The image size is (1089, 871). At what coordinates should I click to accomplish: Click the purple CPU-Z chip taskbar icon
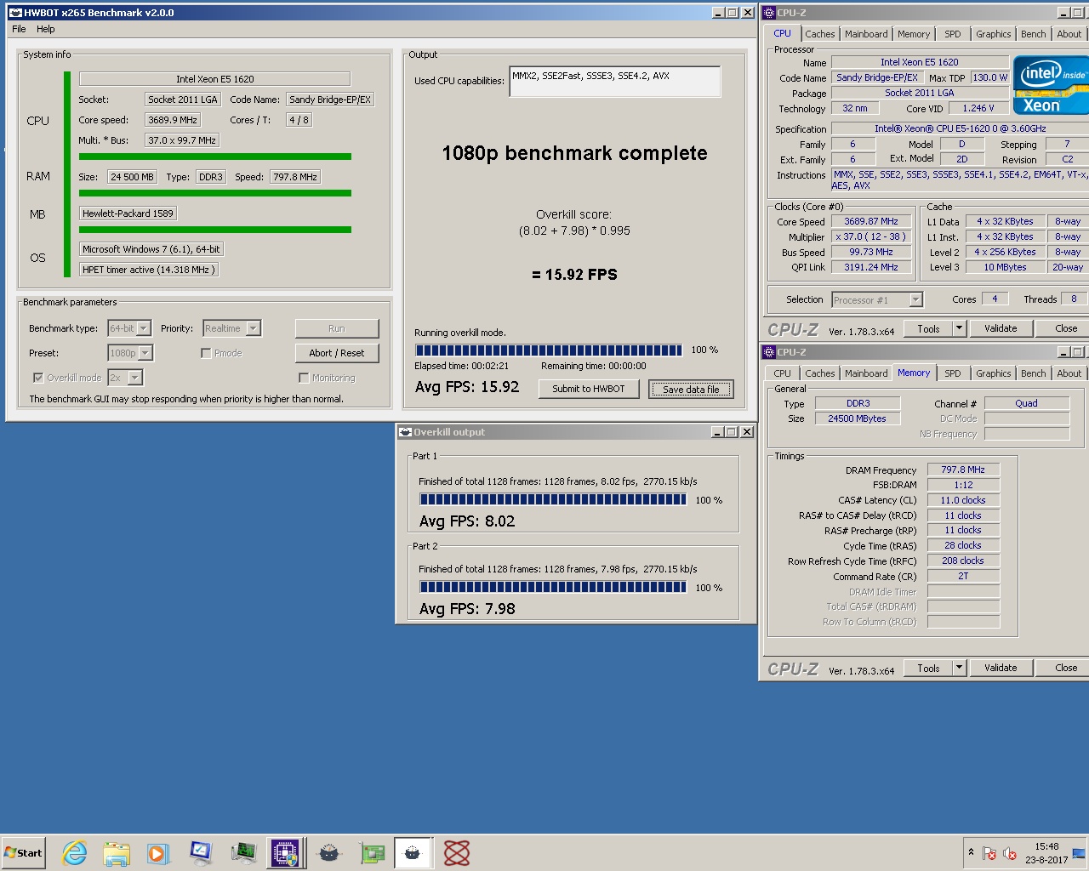[285, 852]
